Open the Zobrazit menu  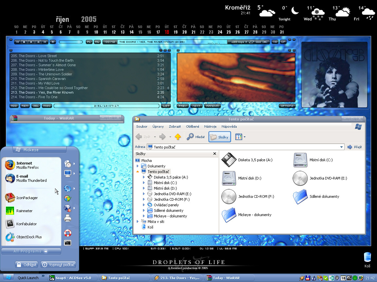pyautogui.click(x=175, y=126)
